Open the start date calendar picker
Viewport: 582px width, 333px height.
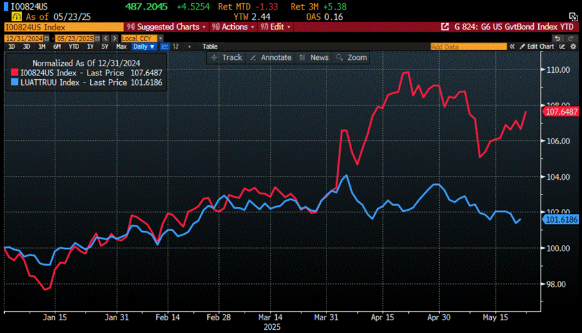click(x=47, y=38)
